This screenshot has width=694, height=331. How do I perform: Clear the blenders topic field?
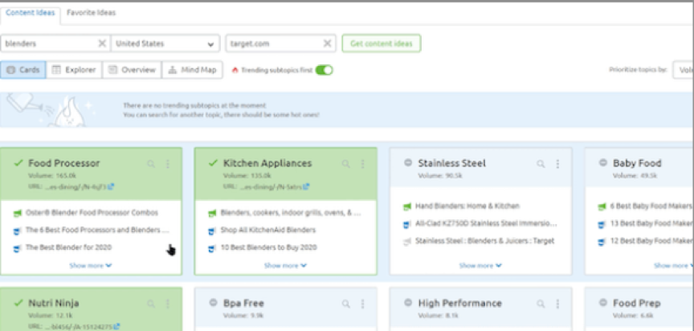pyautogui.click(x=102, y=43)
